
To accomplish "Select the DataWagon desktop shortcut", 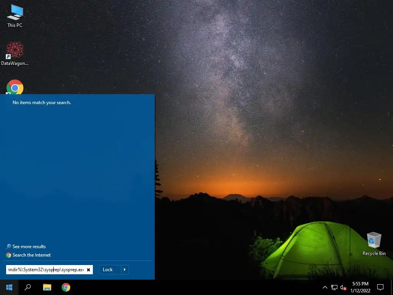I will (15, 54).
